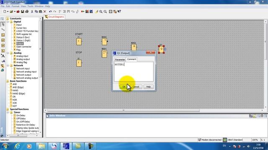Click Cancel in the Q1 Output dialog
268x150 pixels.
point(136,87)
